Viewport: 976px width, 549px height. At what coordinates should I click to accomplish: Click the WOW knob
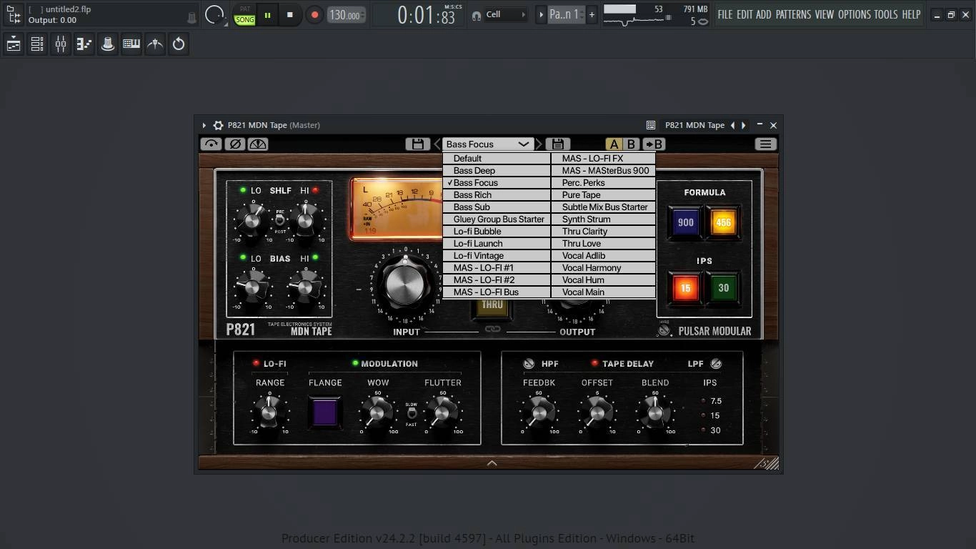click(377, 413)
